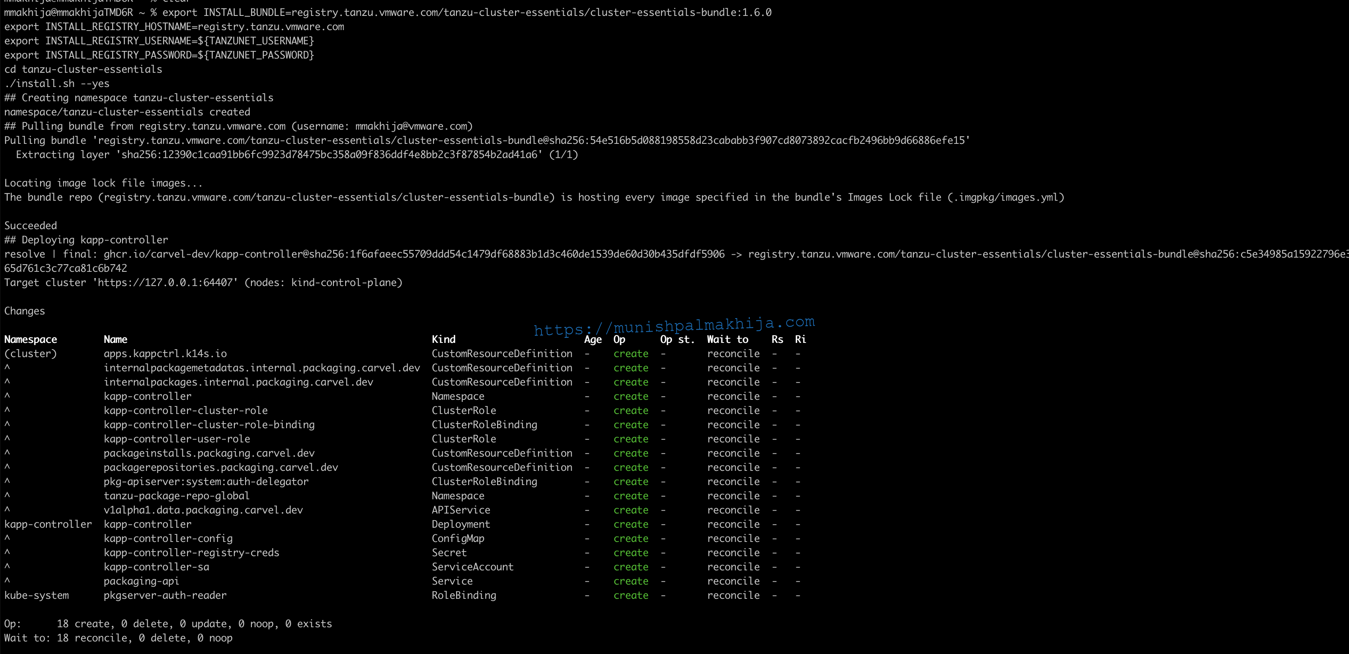Click the 'Wait to: 18 reconcile' summary line

[118, 638]
